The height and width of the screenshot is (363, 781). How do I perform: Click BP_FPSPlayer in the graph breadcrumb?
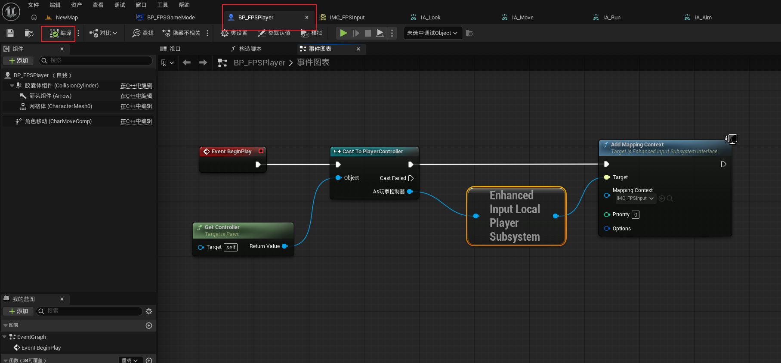259,63
